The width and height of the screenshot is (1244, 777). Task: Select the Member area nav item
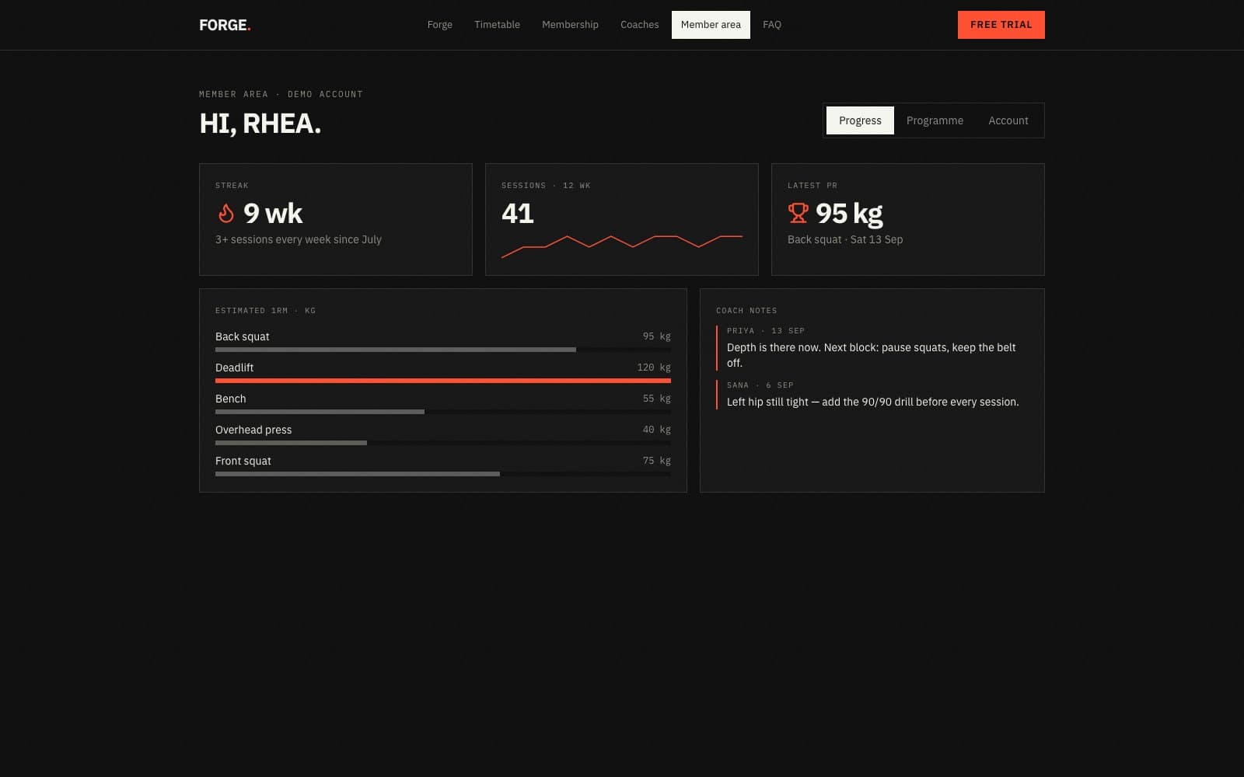coord(711,25)
